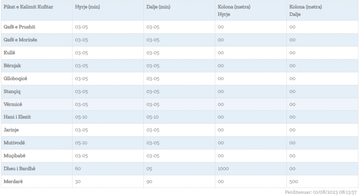Select the Glloboqicë row name
Viewport: 360px width, 195px height.
coord(15,78)
